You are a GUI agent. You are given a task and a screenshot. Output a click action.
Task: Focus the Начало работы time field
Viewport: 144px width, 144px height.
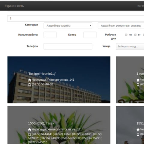pyautogui.click(x=50, y=35)
